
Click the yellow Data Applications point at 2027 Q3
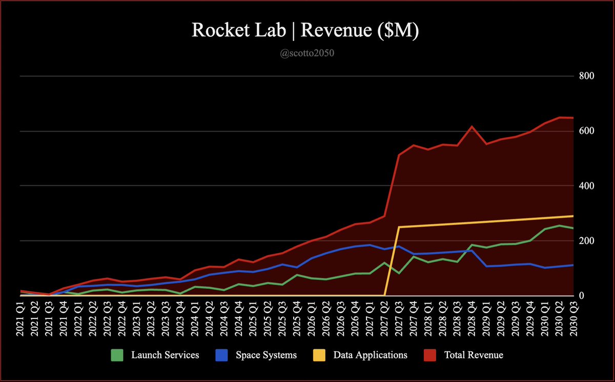coord(399,227)
